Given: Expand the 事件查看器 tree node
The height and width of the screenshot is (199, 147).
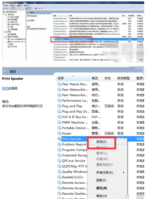Looking at the screenshot, I should (6, 20).
